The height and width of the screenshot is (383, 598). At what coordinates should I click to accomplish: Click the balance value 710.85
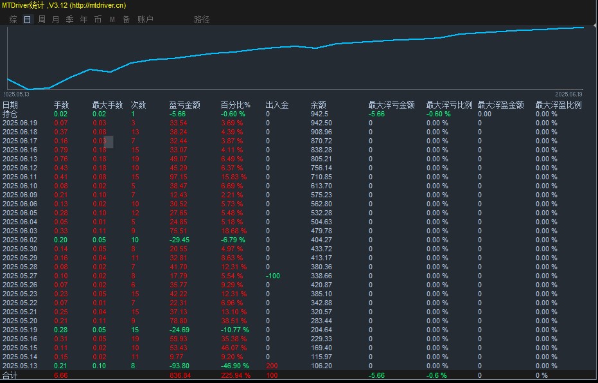click(322, 177)
